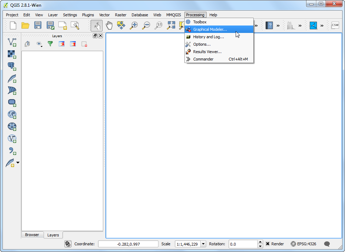Click Expand All icon in Layers panel

click(x=62, y=44)
